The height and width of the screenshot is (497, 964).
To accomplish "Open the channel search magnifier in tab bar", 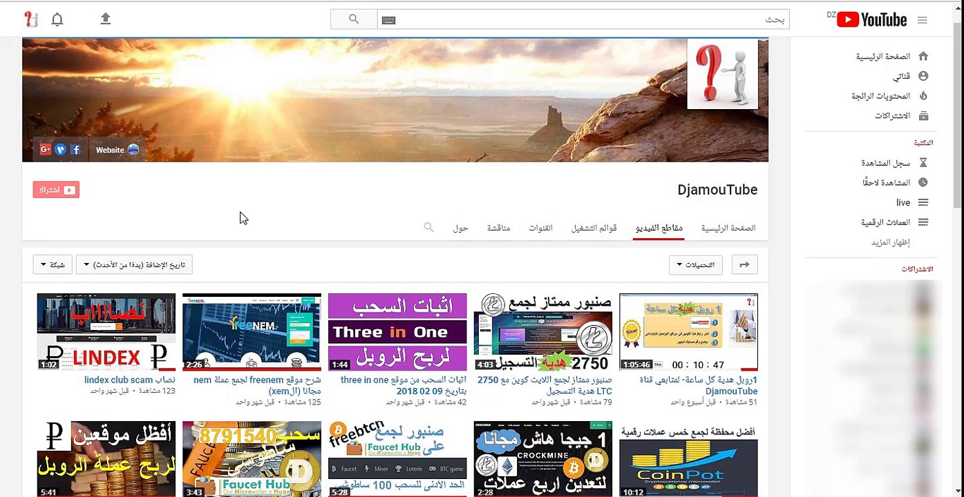I will tap(428, 227).
